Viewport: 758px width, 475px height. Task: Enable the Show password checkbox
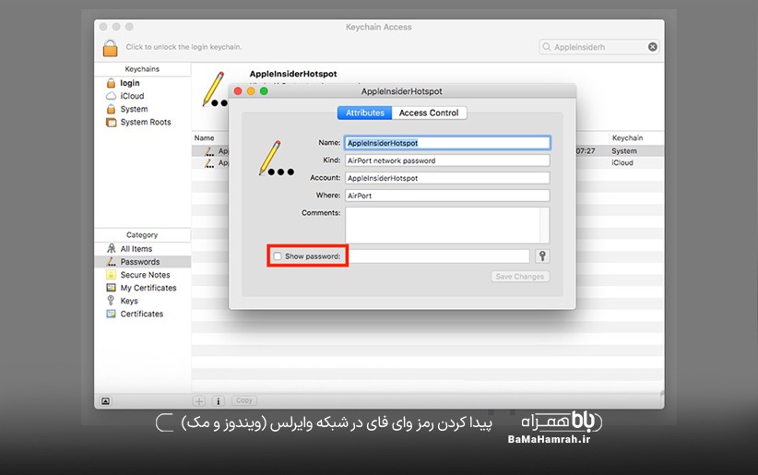[x=278, y=256]
